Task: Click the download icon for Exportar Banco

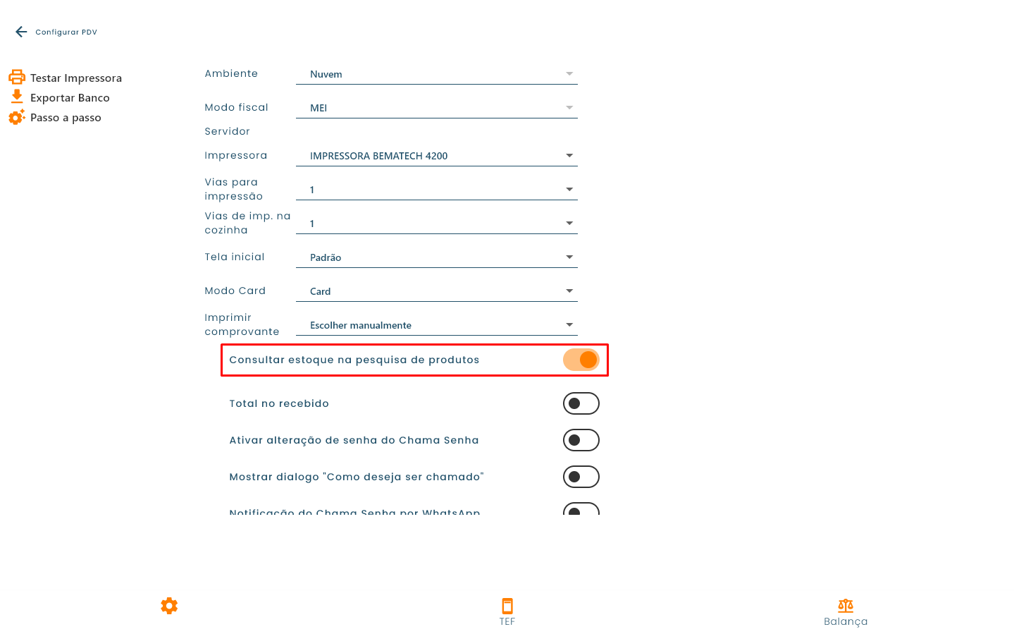Action: coord(17,97)
